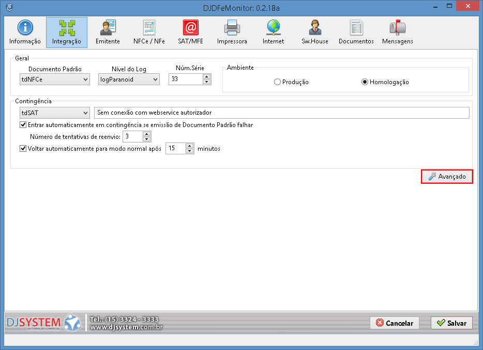Decrease number of reenvio attempts
Image resolution: width=483 pixels, height=350 pixels.
click(x=147, y=139)
